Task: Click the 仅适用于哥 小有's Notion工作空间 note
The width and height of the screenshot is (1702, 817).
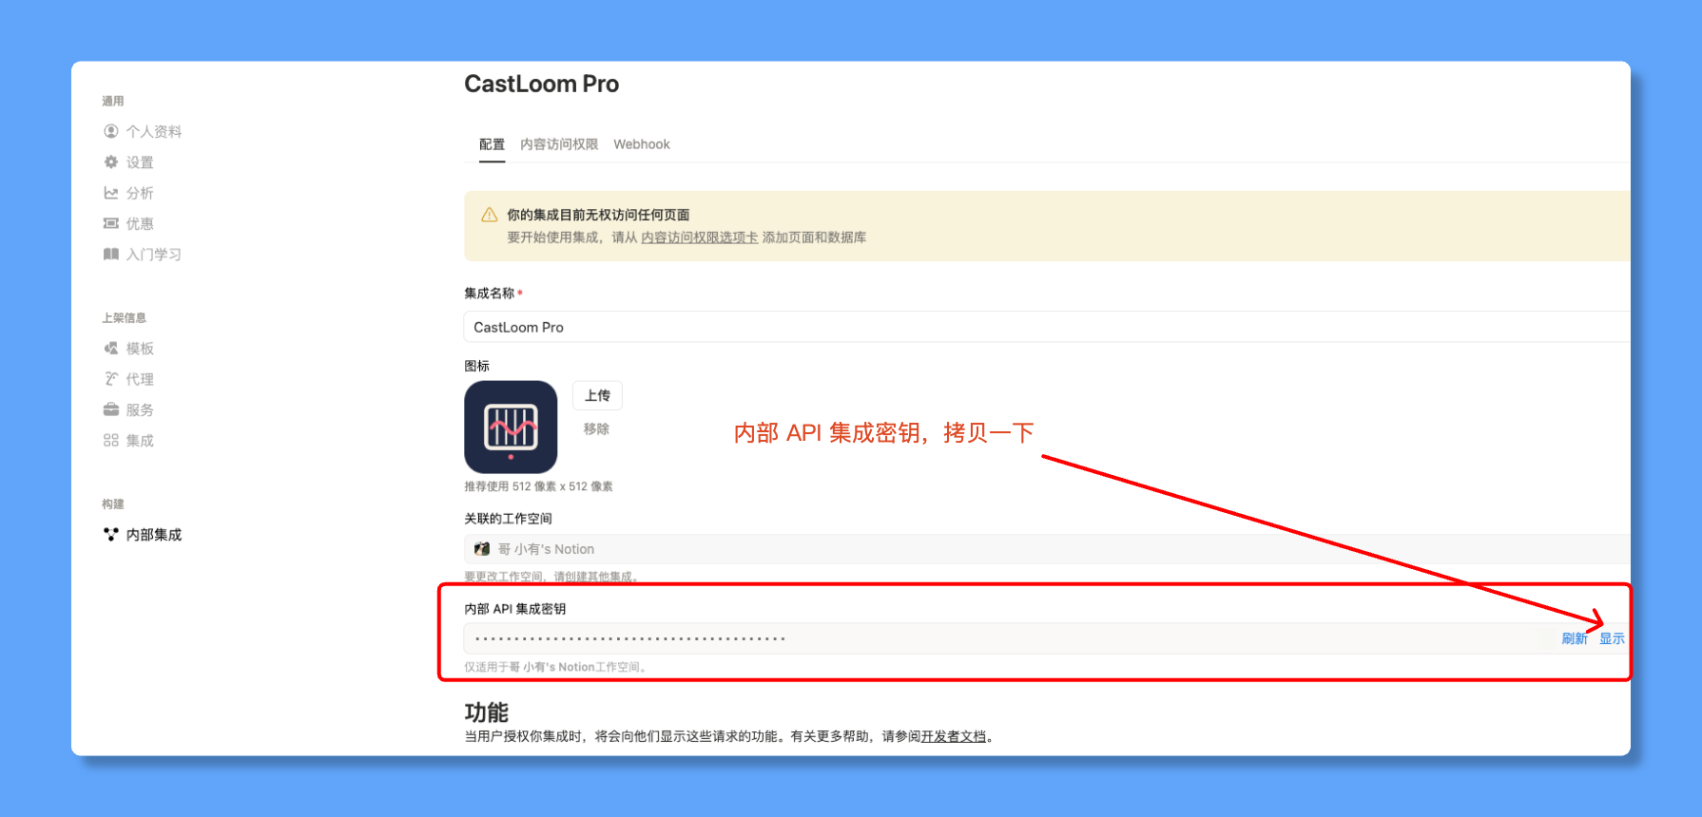Action: tap(556, 667)
